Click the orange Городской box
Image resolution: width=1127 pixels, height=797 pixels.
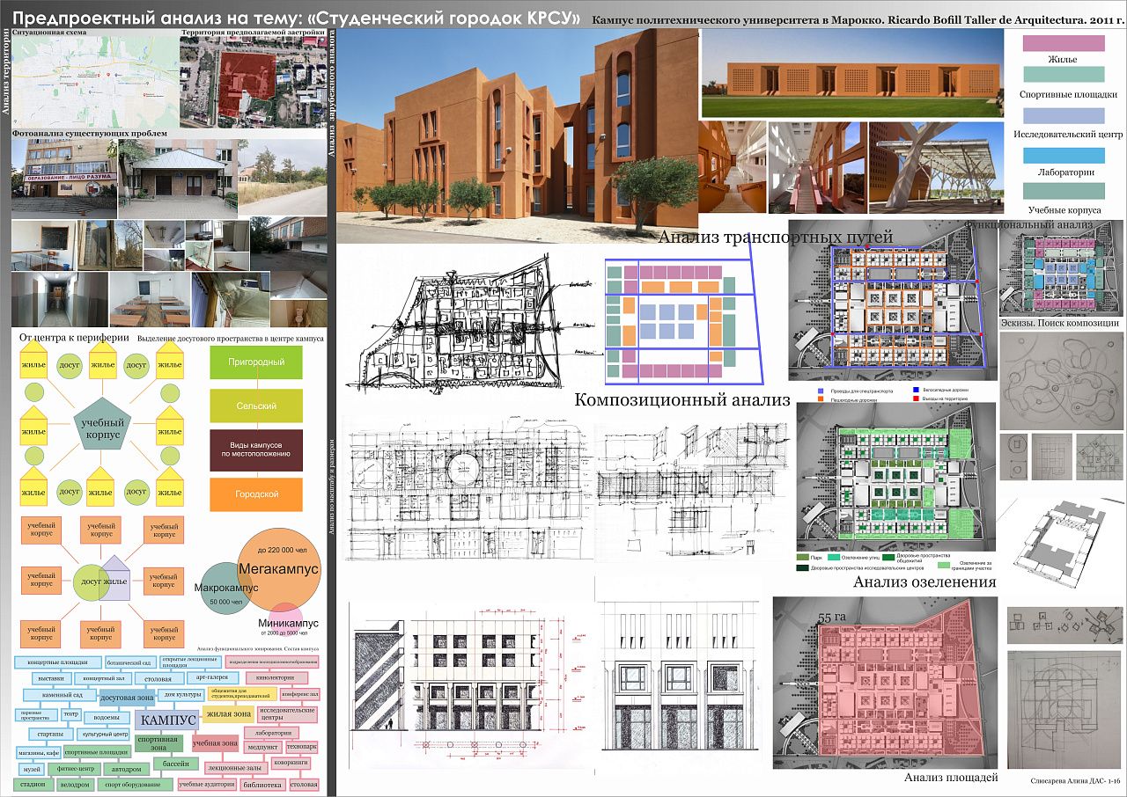(x=255, y=494)
